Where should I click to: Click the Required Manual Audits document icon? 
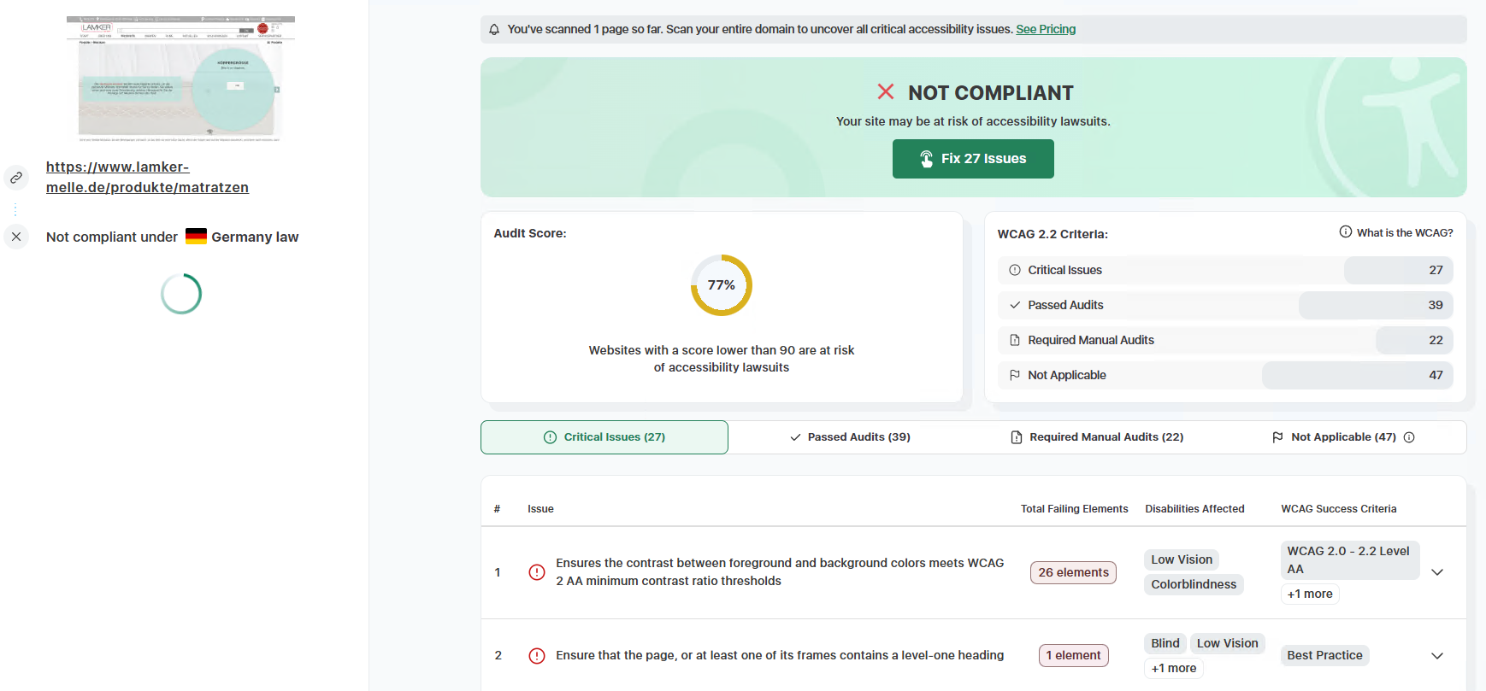[x=1015, y=340]
